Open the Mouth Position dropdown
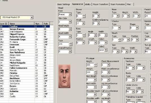 (137, 40)
